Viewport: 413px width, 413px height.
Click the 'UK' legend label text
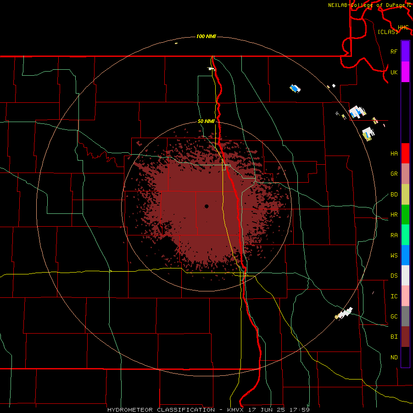pos(394,72)
